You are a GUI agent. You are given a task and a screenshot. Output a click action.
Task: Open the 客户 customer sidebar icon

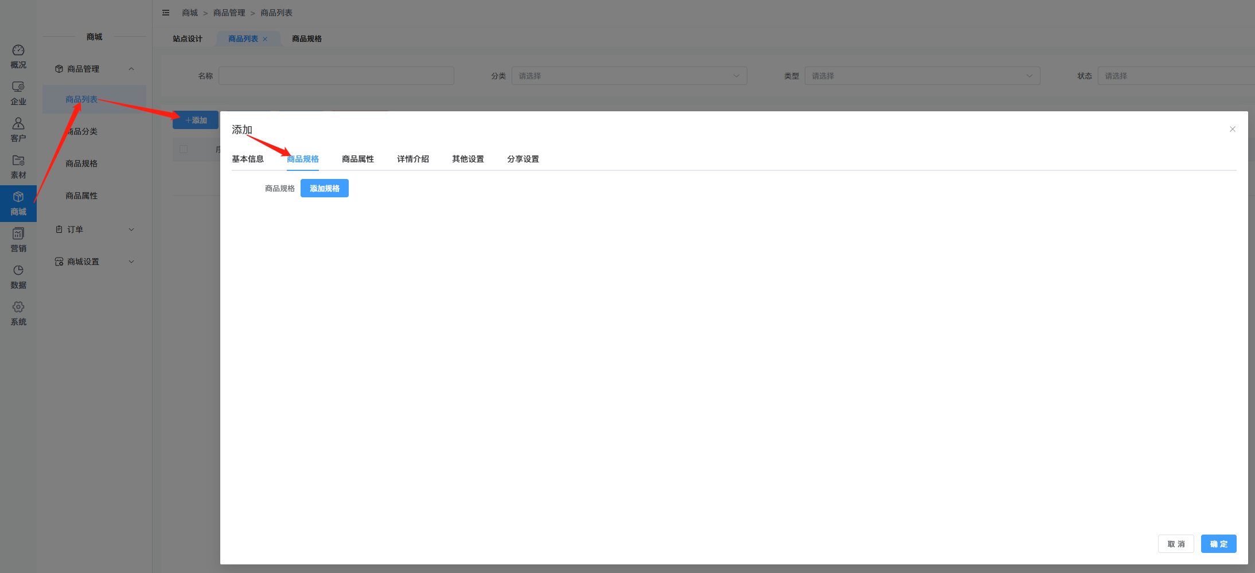18,130
